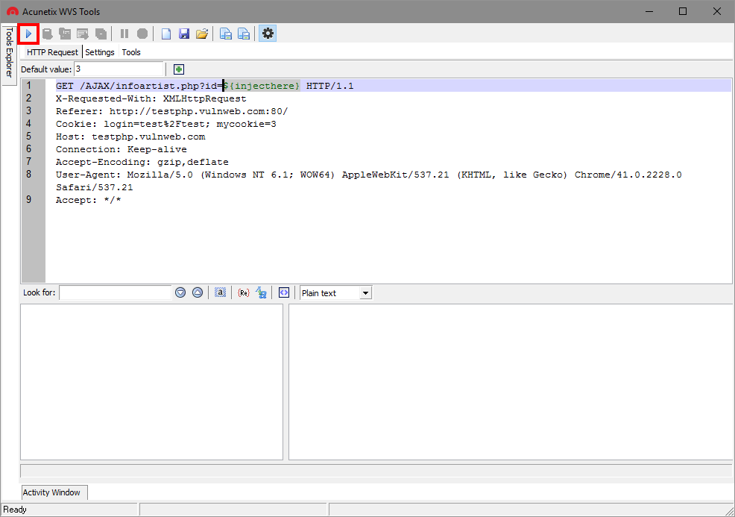Image resolution: width=735 pixels, height=517 pixels.
Task: Click the blue angle-brackets view icon
Action: [x=284, y=292]
